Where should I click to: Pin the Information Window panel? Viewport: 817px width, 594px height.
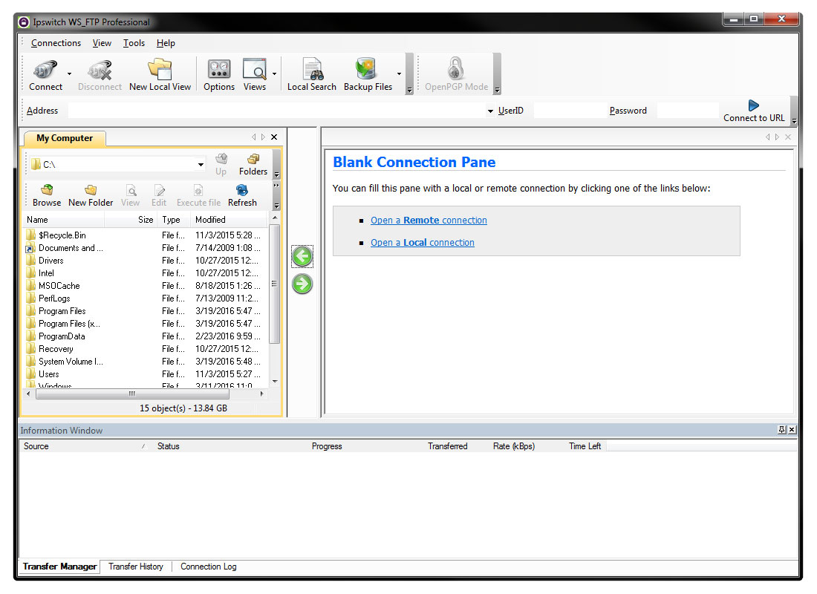point(781,430)
